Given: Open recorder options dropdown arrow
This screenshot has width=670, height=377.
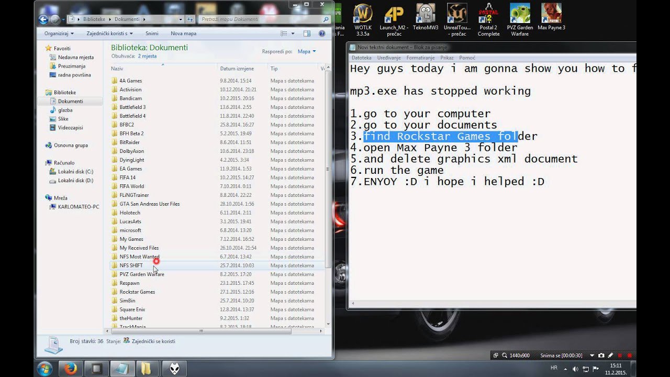Looking at the screenshot, I should pyautogui.click(x=592, y=356).
